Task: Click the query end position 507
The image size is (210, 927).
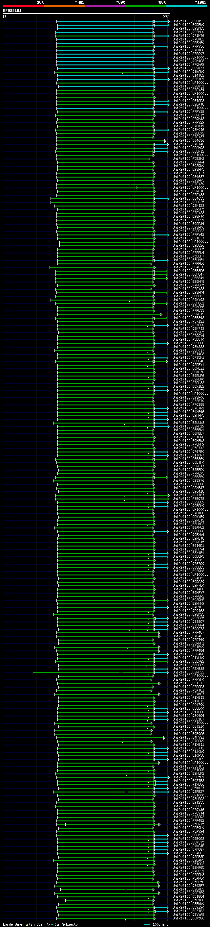Action: (165, 16)
